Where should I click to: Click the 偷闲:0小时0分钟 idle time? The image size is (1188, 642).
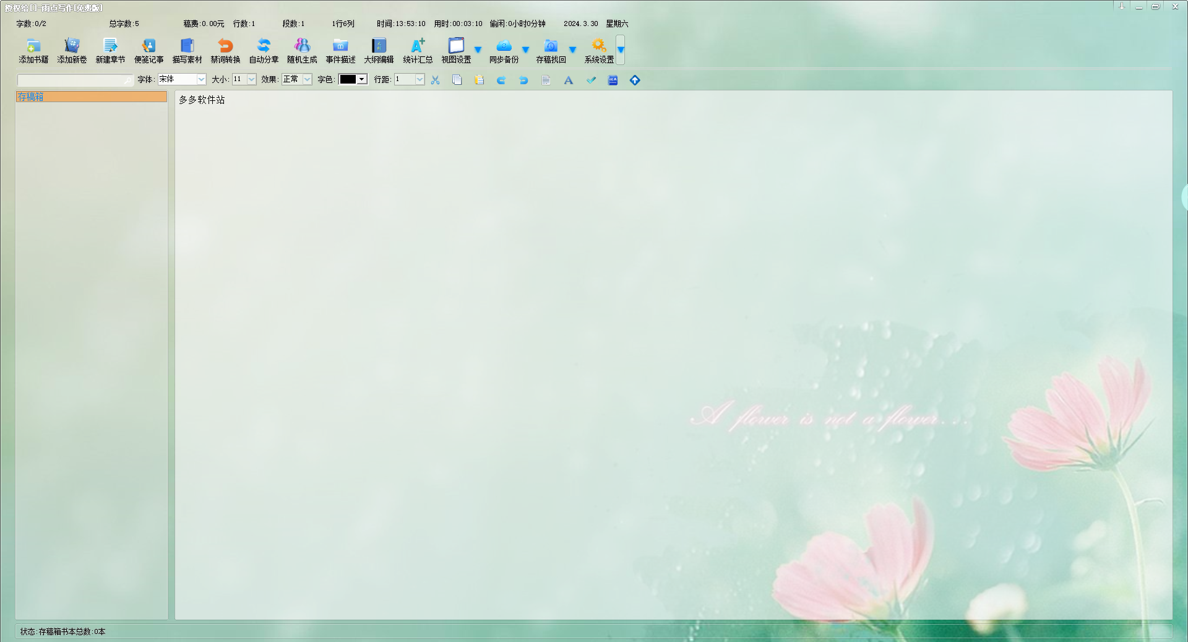tap(517, 24)
